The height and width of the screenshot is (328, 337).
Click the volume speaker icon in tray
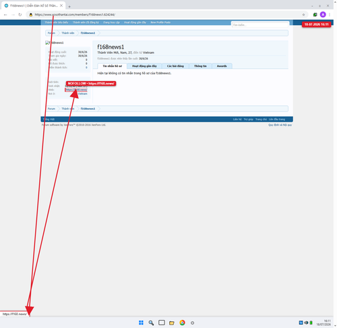click(x=306, y=323)
